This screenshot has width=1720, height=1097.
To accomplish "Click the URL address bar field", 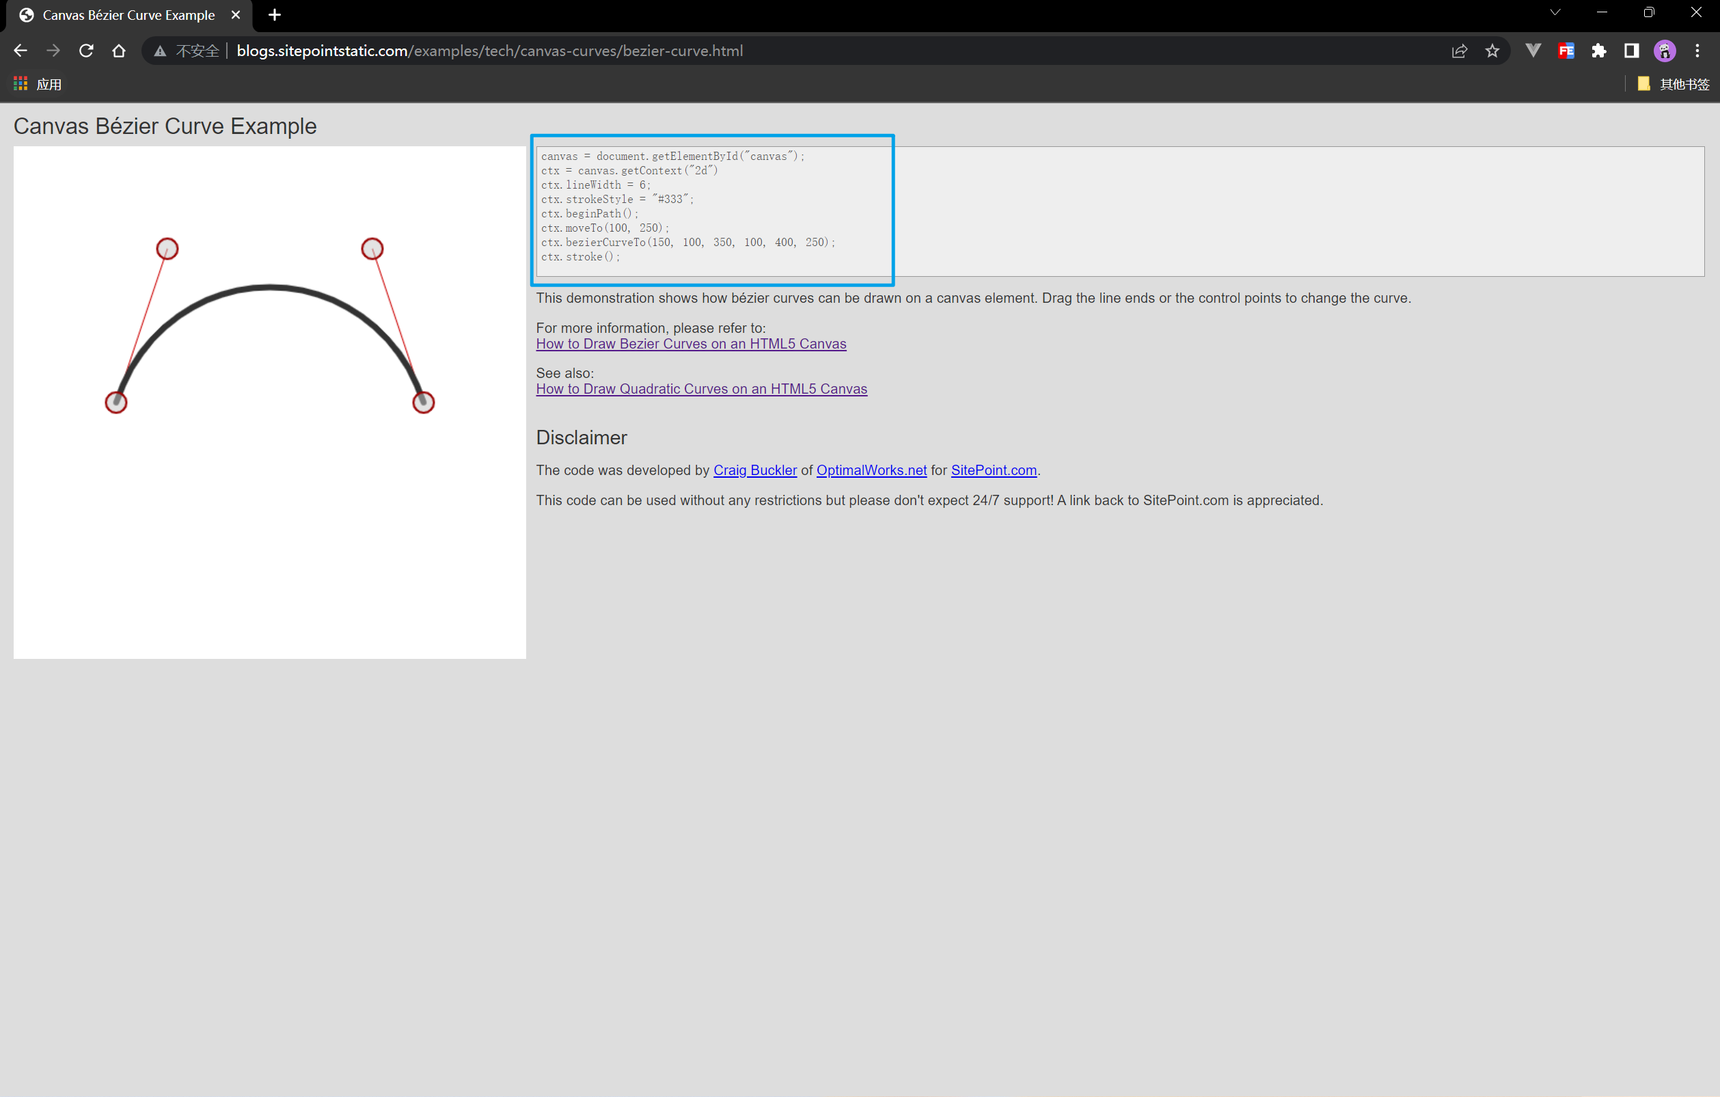I will point(786,51).
